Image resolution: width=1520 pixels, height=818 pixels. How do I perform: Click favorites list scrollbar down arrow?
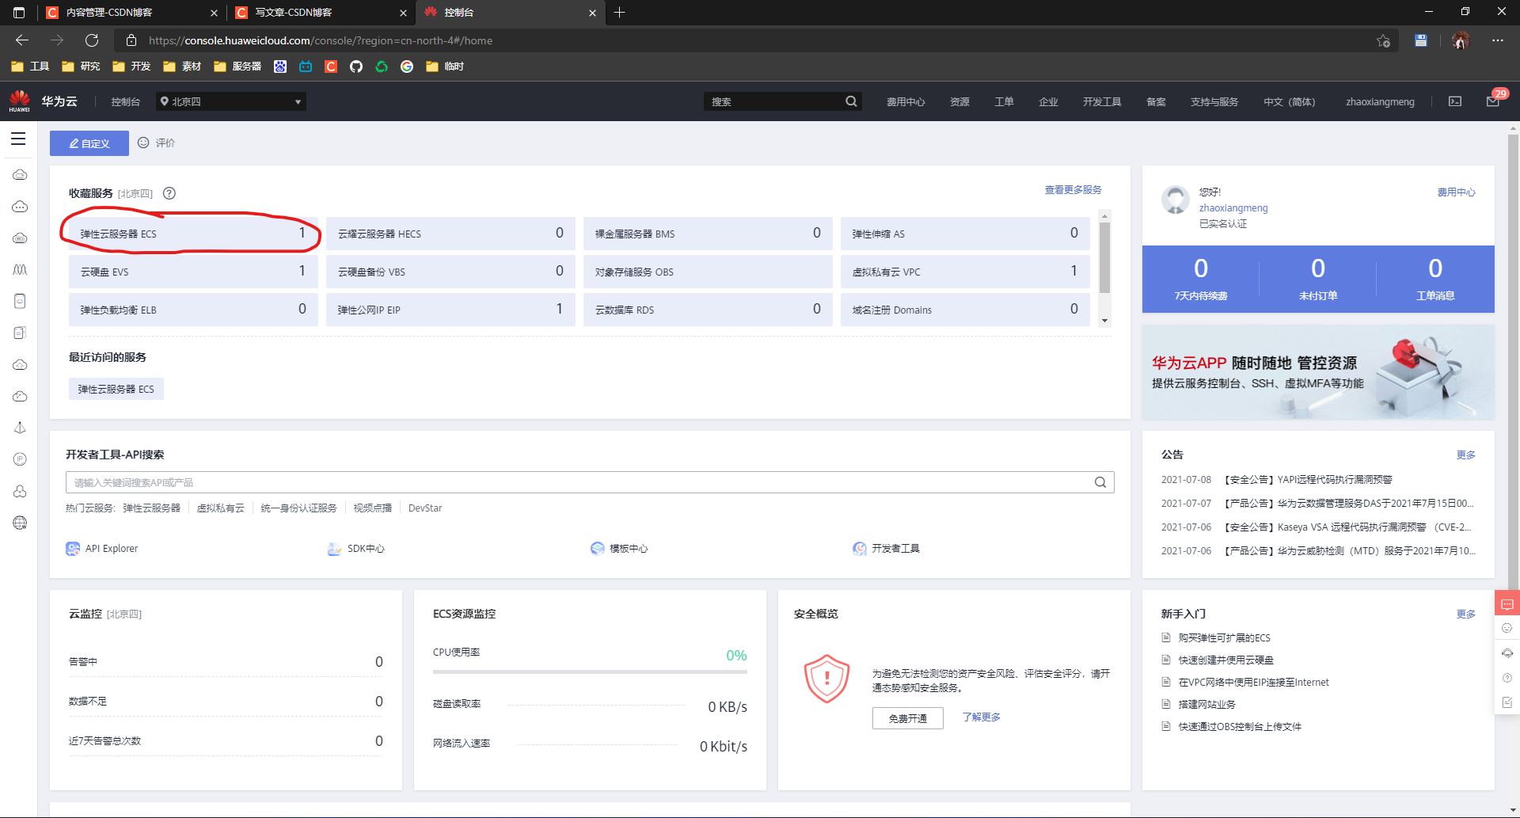(x=1104, y=321)
